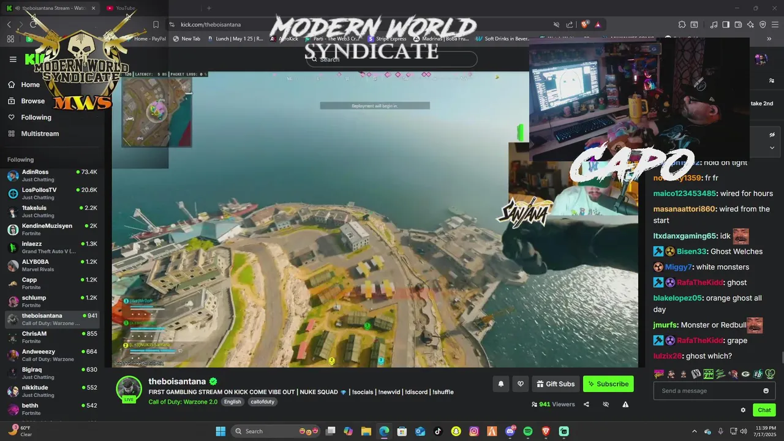Image resolution: width=784 pixels, height=441 pixels.
Task: Click the green Chat send button
Action: [x=764, y=410]
